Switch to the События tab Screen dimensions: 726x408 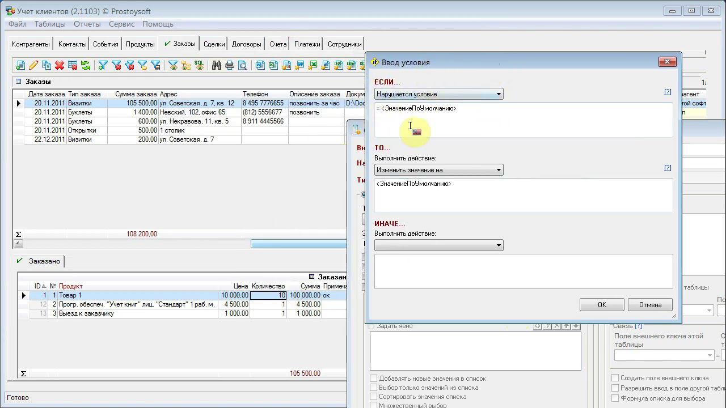105,44
